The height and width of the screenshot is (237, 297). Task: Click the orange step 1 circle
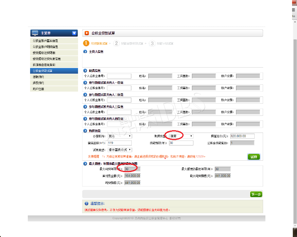pyautogui.click(x=86, y=43)
